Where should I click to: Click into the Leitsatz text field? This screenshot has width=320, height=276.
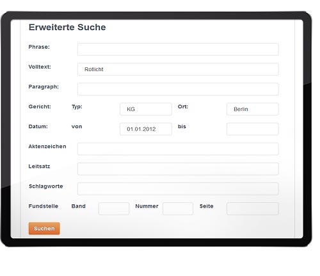pyautogui.click(x=178, y=169)
